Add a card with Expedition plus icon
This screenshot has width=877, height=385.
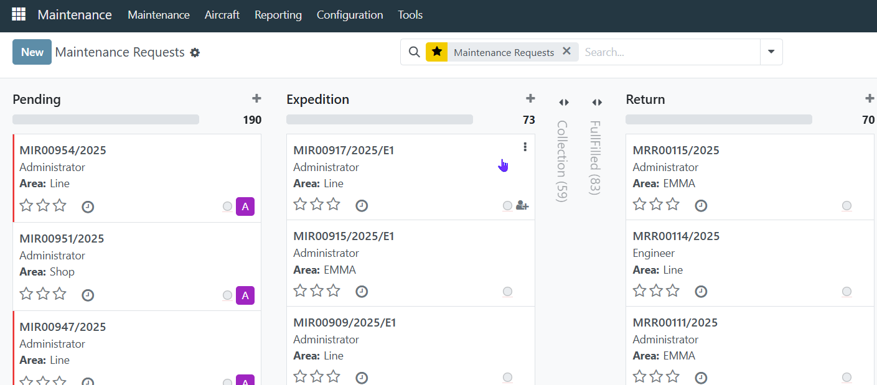coord(530,98)
